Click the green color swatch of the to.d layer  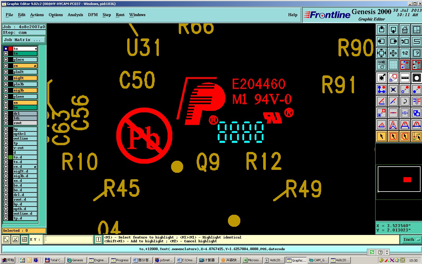click(x=11, y=157)
